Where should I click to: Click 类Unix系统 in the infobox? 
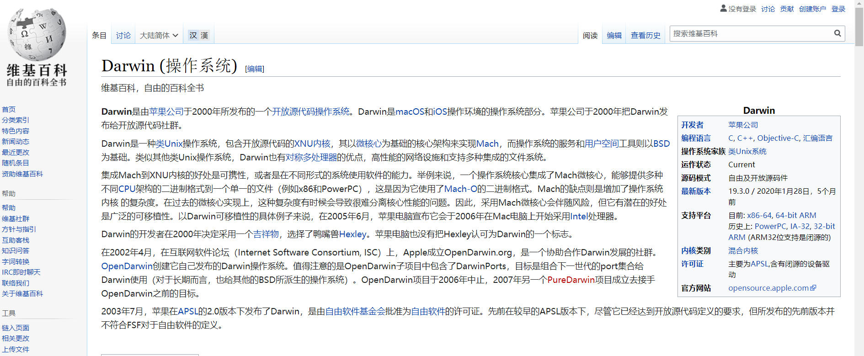coord(747,151)
